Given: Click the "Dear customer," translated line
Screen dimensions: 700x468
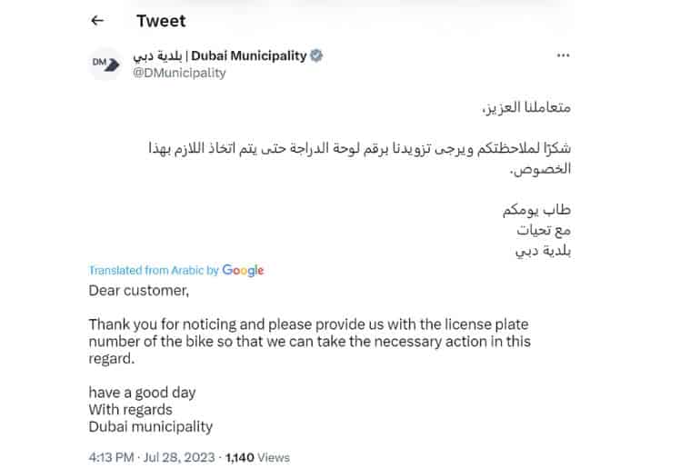Looking at the screenshot, I should click(139, 291).
